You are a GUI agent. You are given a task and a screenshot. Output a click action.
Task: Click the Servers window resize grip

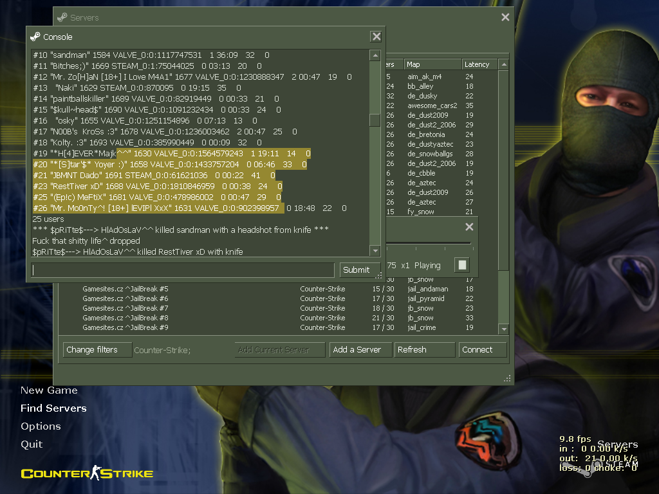tap(507, 378)
